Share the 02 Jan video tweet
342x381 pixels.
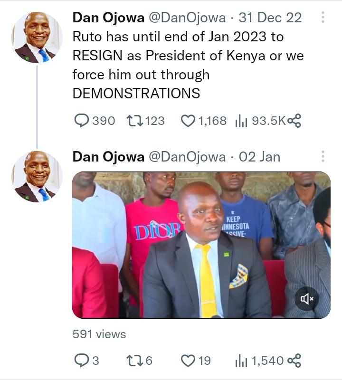(294, 361)
